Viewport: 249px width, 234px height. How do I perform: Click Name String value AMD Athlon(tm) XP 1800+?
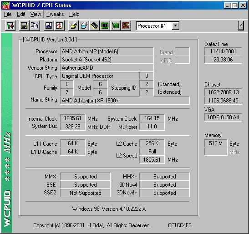(x=125, y=101)
